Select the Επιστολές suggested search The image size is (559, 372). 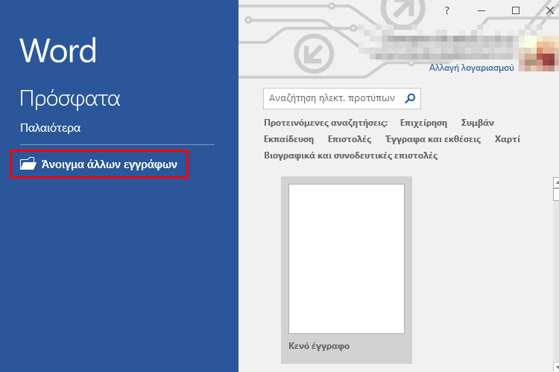click(350, 139)
